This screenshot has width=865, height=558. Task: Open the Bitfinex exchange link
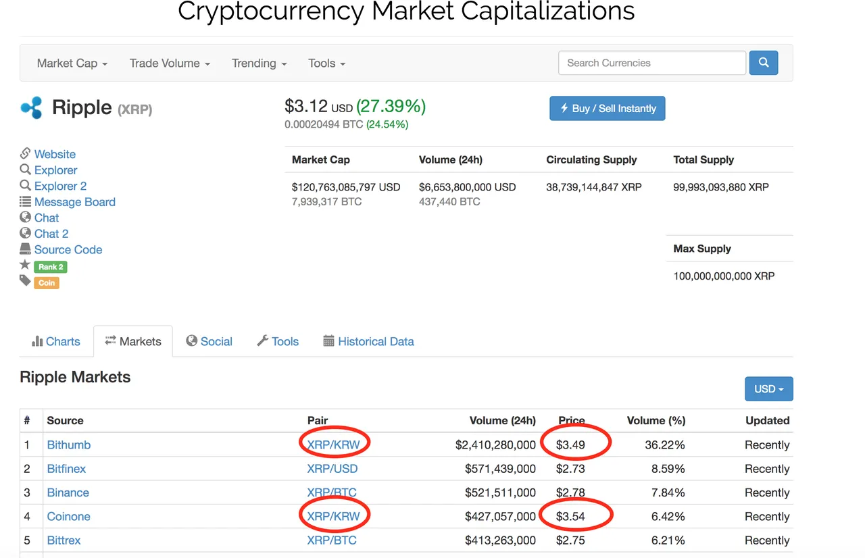66,469
